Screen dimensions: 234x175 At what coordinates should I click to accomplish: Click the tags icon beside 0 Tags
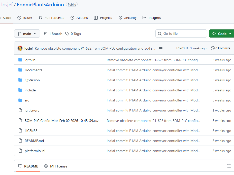[67, 34]
